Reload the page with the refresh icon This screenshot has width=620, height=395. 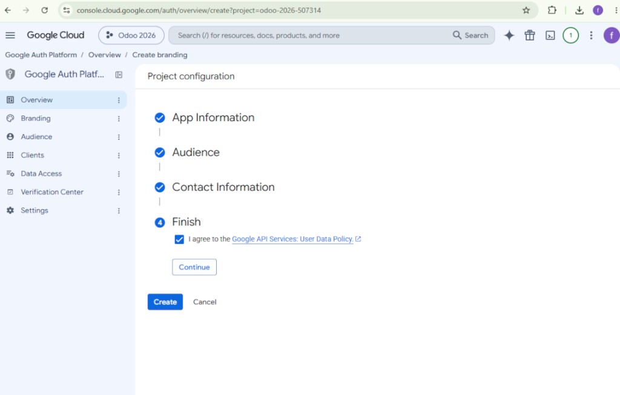pos(44,10)
